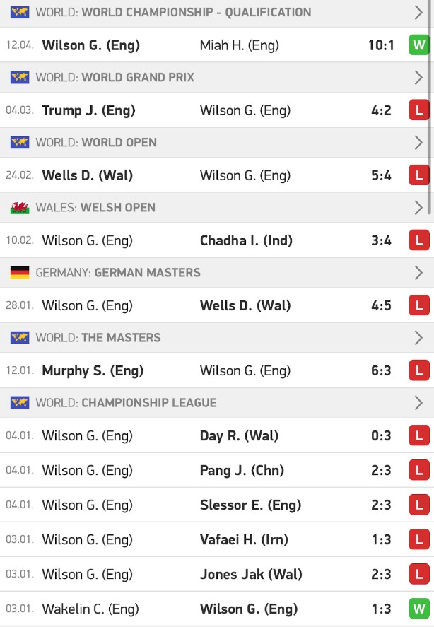Viewport: 434px width, 627px height.
Task: Open Murphy S. vs Wilson G. match
Action: 217,370
